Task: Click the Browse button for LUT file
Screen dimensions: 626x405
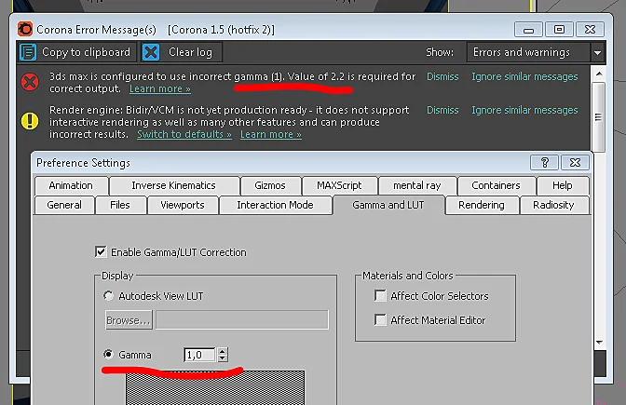Action: [x=129, y=320]
